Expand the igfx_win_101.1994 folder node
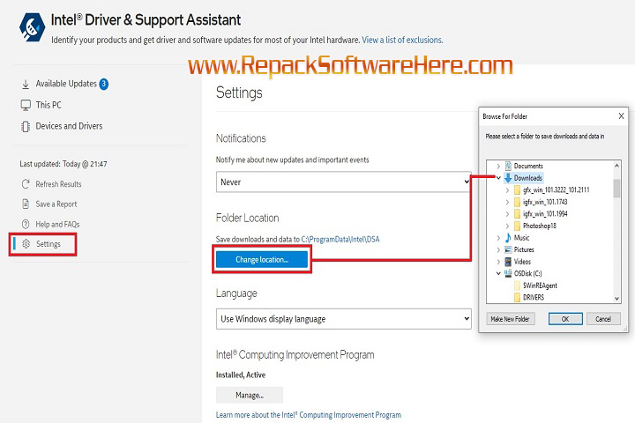 507,214
